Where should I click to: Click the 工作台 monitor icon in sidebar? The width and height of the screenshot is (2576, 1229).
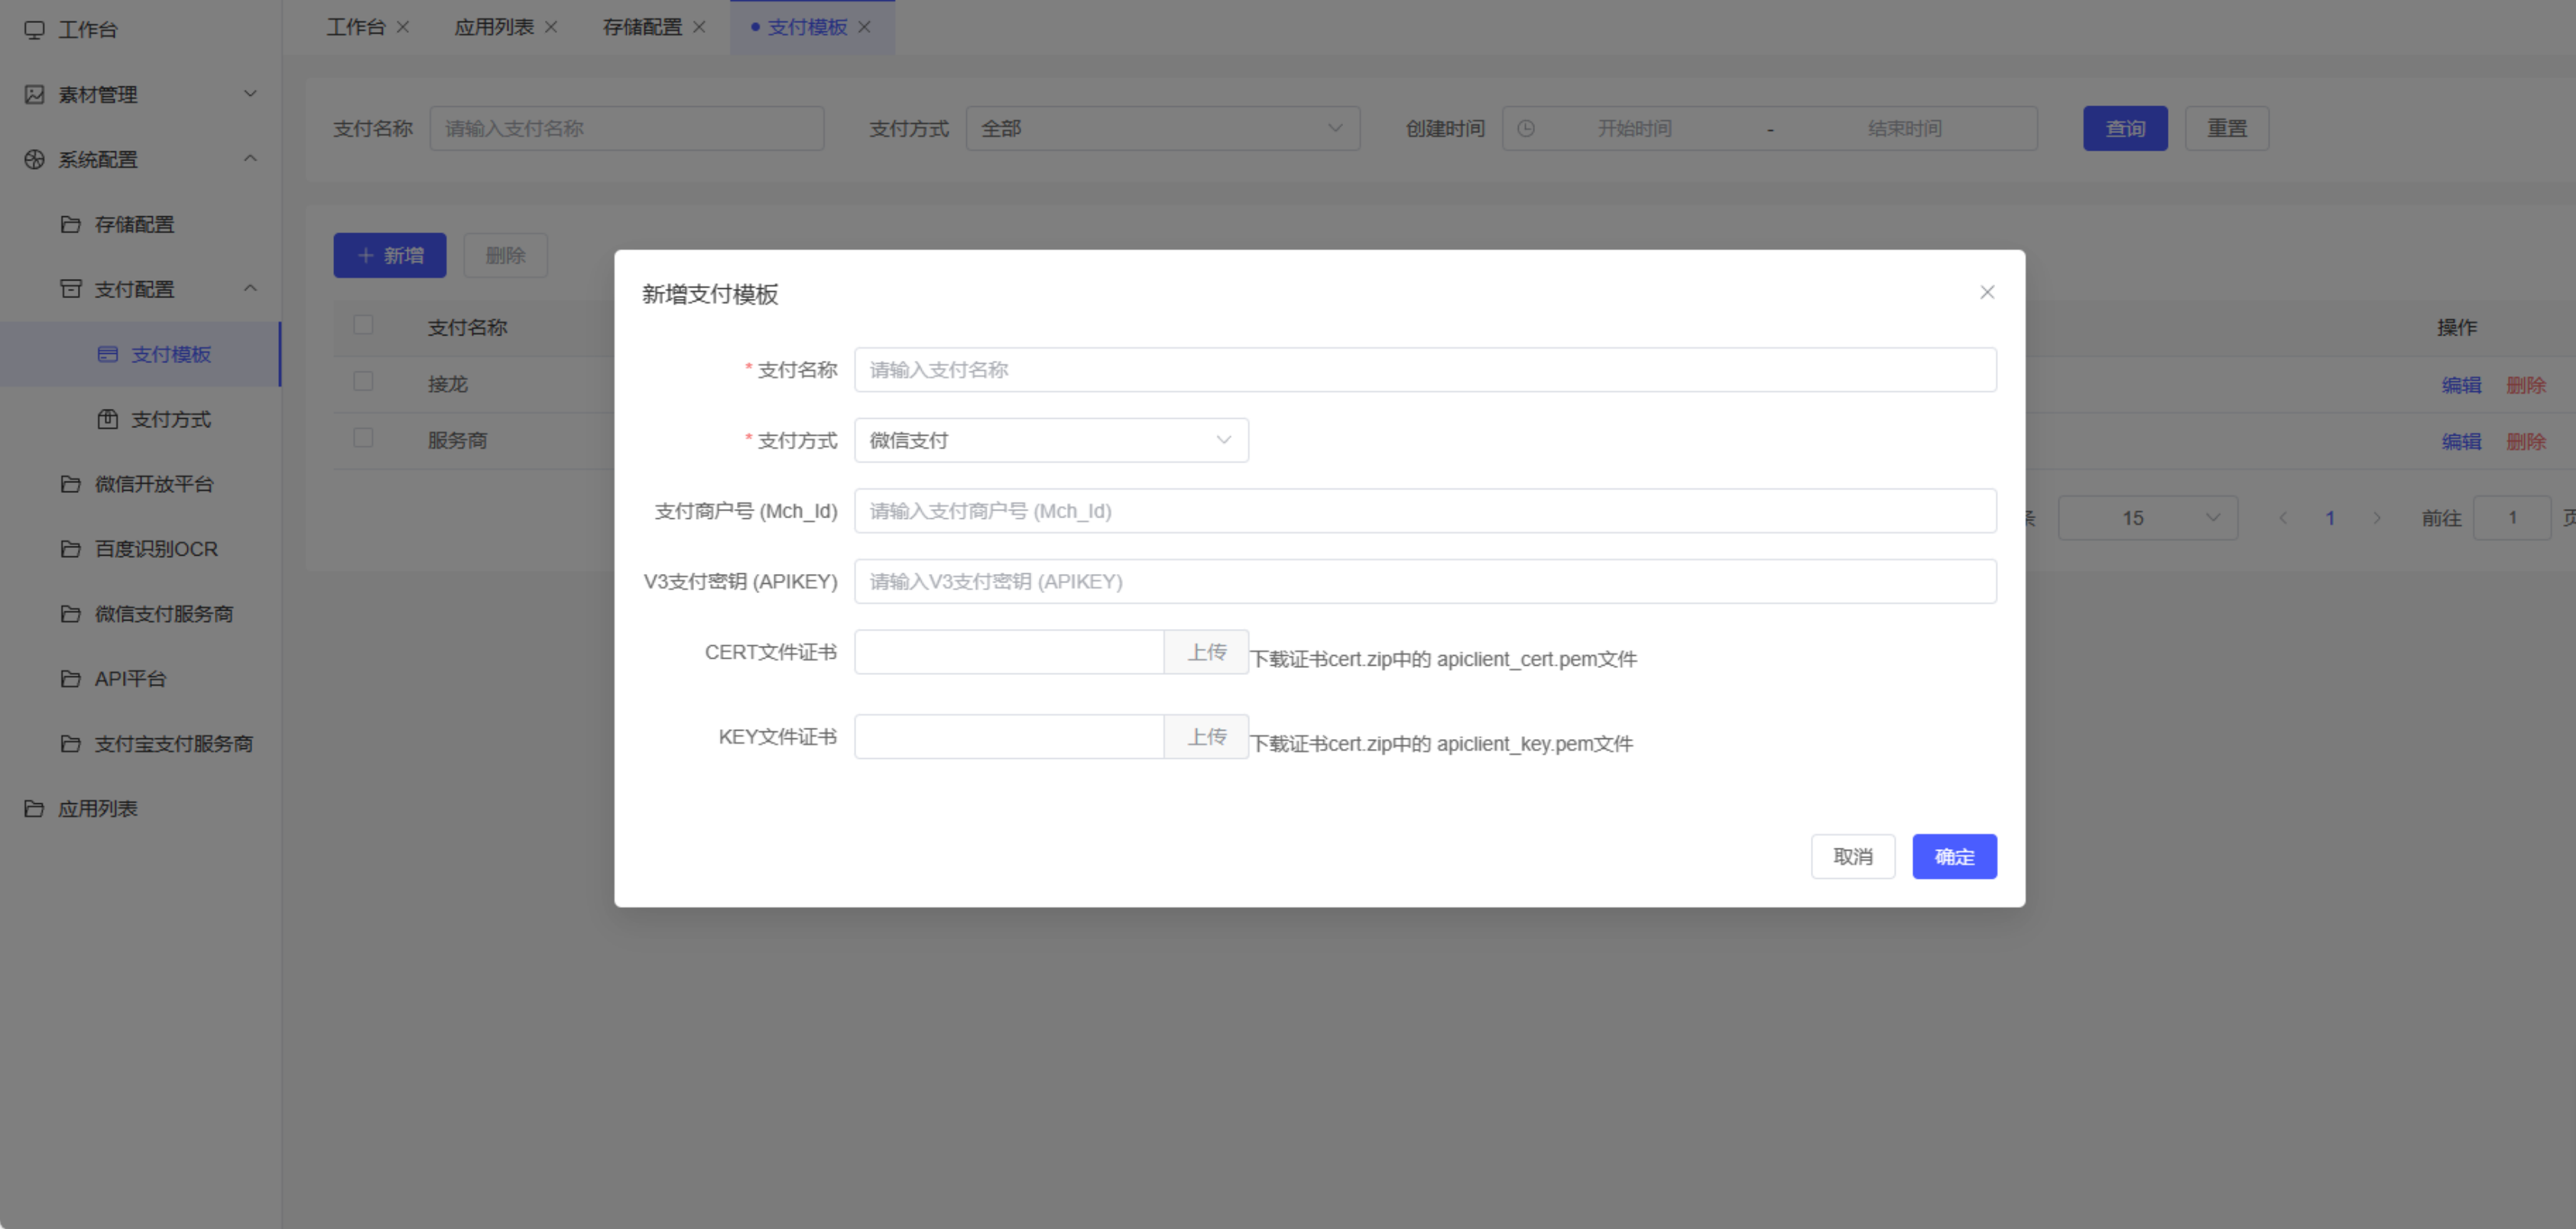coord(34,29)
